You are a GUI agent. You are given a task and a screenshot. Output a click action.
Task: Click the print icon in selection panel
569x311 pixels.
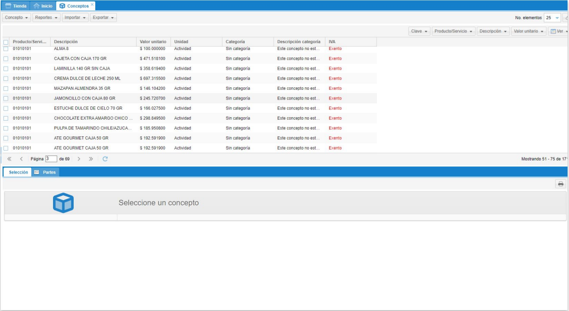(x=560, y=184)
